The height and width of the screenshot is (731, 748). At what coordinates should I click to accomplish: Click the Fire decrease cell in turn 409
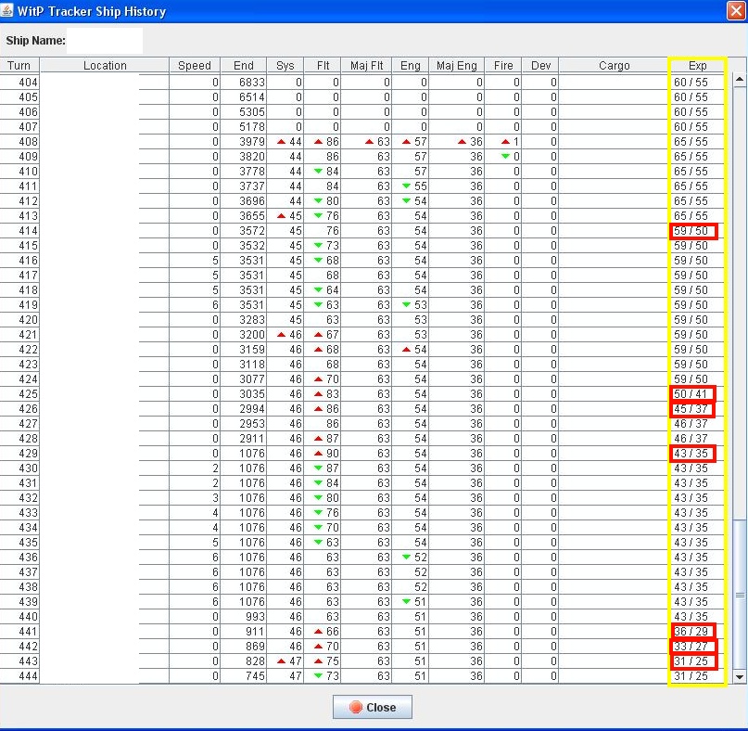(503, 156)
